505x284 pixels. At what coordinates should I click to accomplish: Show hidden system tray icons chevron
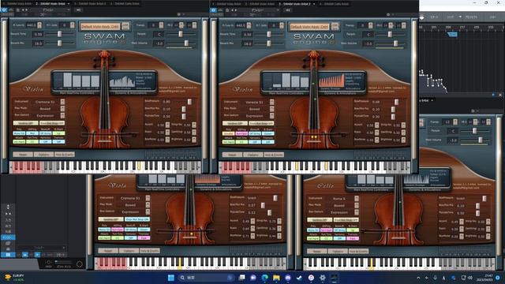point(418,278)
